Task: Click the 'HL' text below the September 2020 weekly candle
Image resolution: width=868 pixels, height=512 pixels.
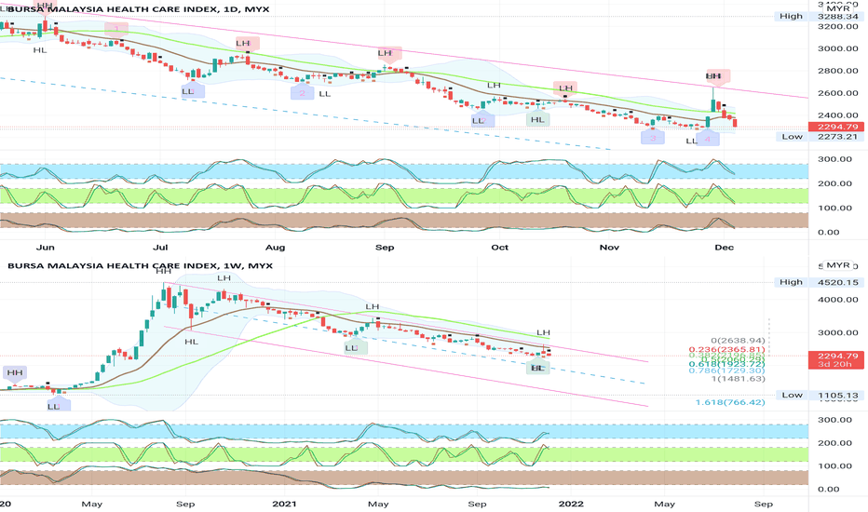Action: pos(192,342)
